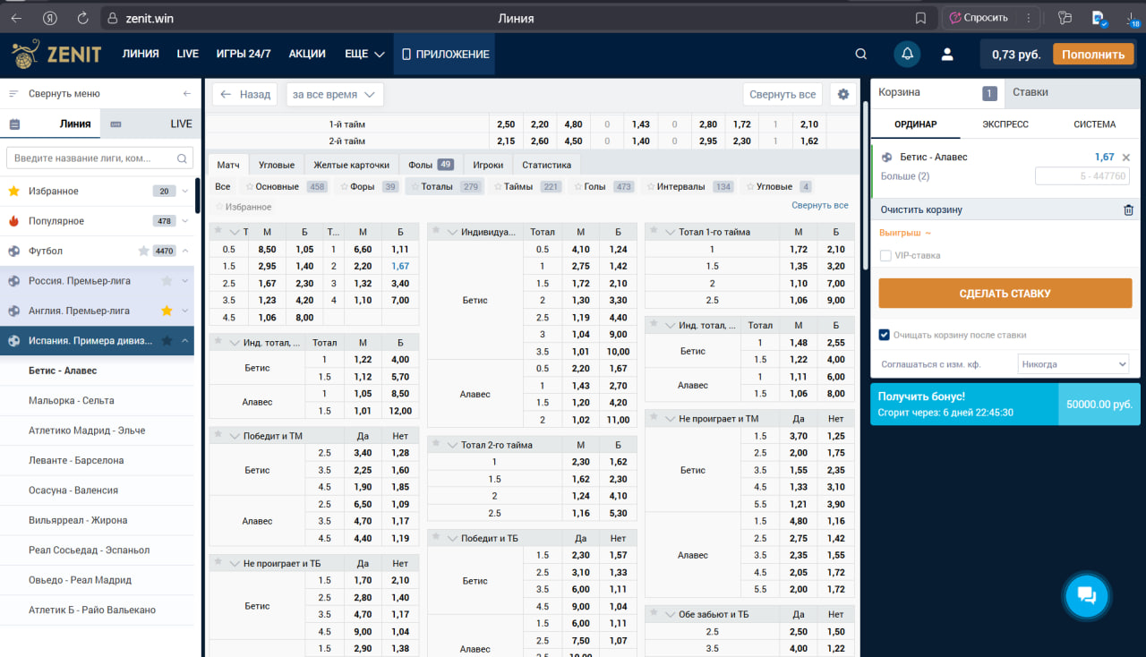Reload the page with the browser refresh icon
The width and height of the screenshot is (1146, 657).
pos(82,18)
